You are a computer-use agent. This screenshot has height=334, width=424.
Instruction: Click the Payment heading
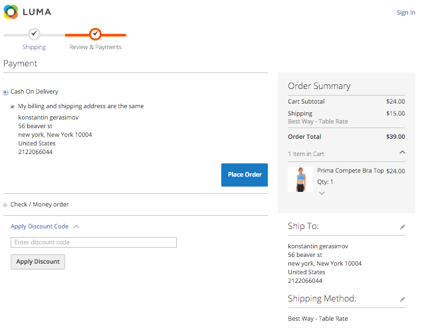coord(21,64)
